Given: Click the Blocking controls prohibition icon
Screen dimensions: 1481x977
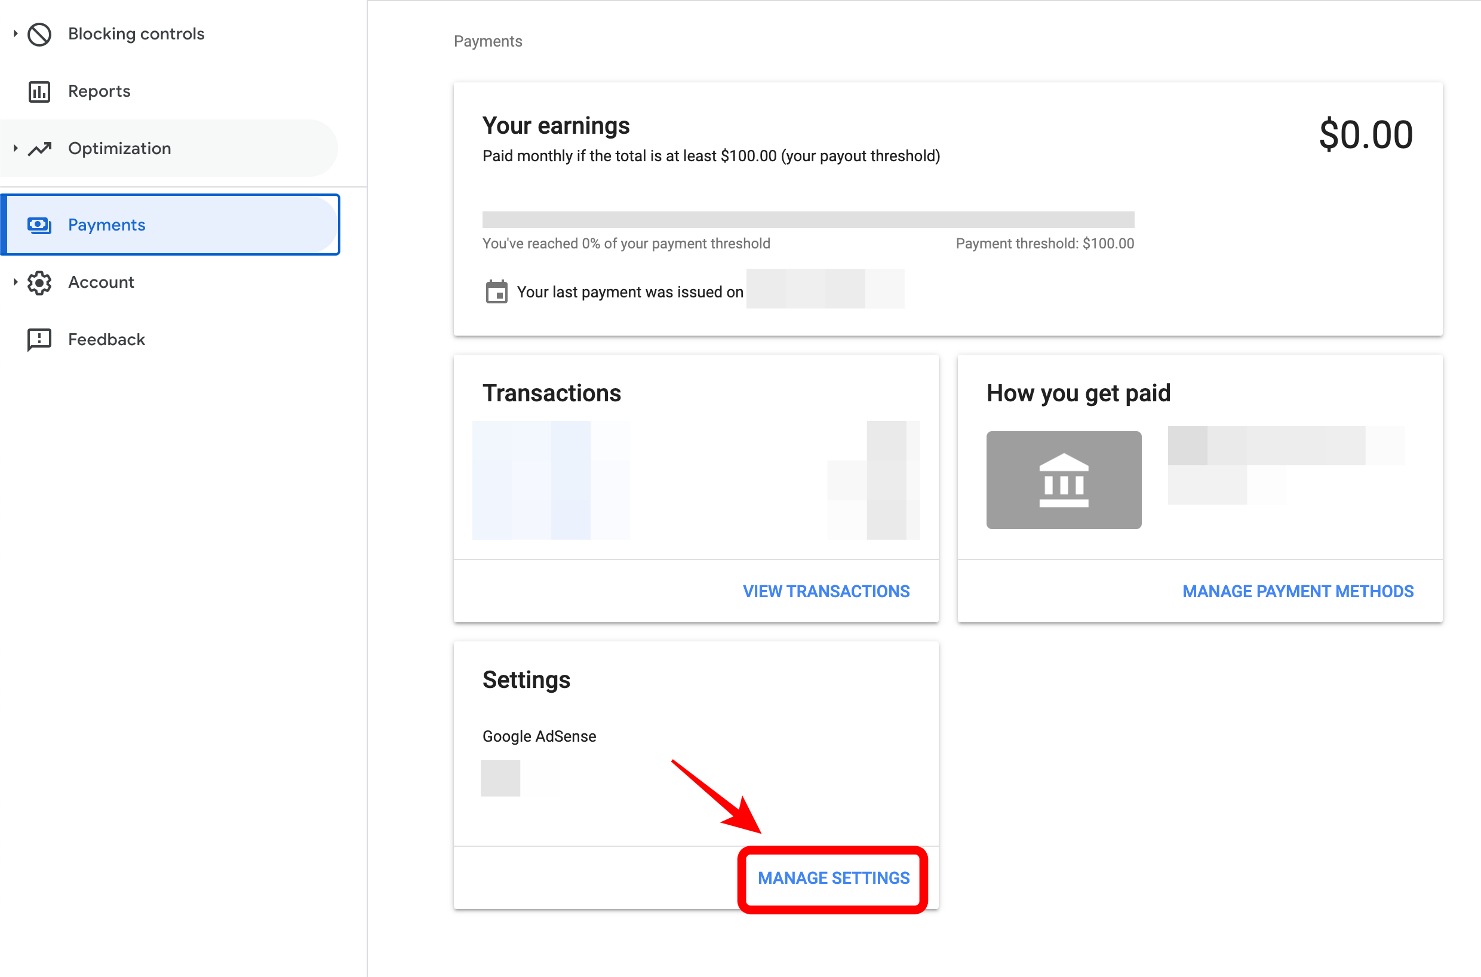Looking at the screenshot, I should (39, 33).
